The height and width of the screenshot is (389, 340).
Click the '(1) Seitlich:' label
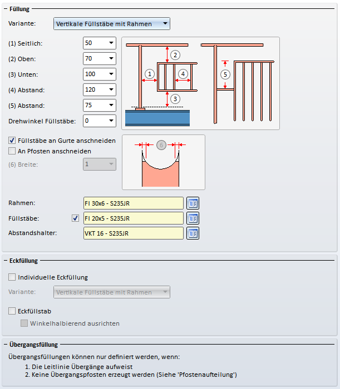[x=26, y=43]
